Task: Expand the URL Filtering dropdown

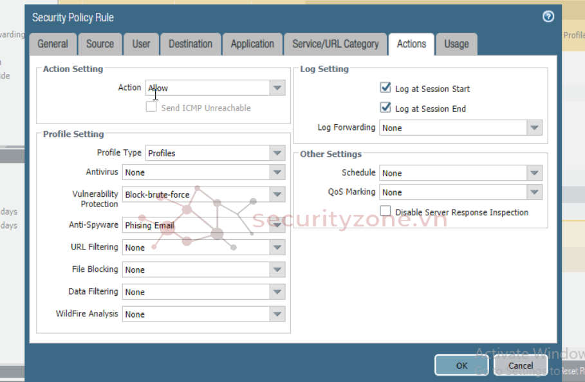Action: pyautogui.click(x=277, y=247)
